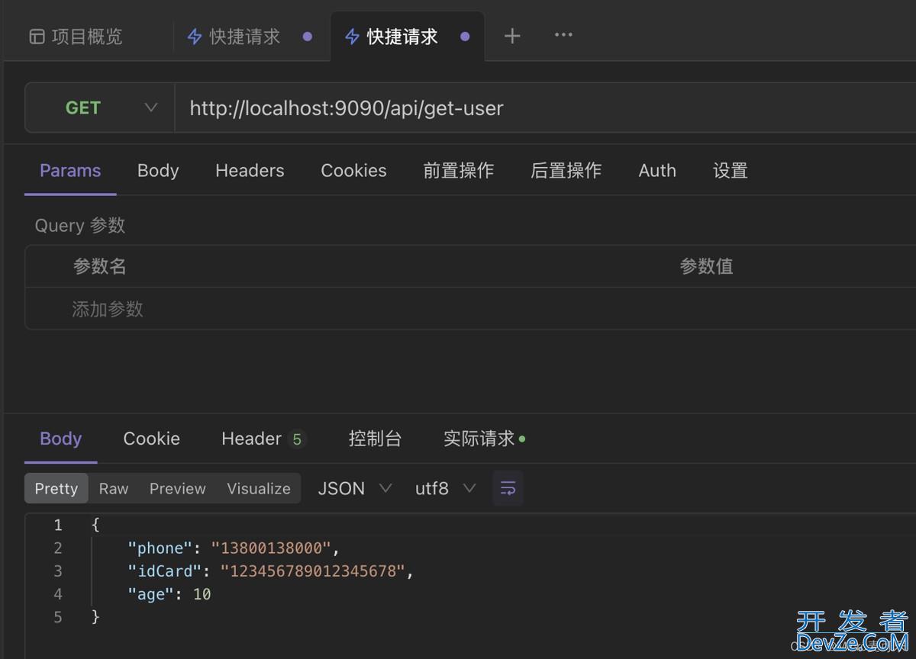The width and height of the screenshot is (916, 659).
Task: Open the utf8 encoding dropdown
Action: 445,488
